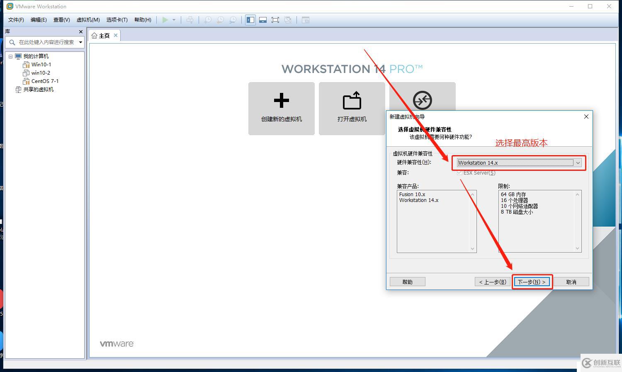This screenshot has height=372, width=622.
Task: Click the 取消 cancel button
Action: click(x=571, y=282)
